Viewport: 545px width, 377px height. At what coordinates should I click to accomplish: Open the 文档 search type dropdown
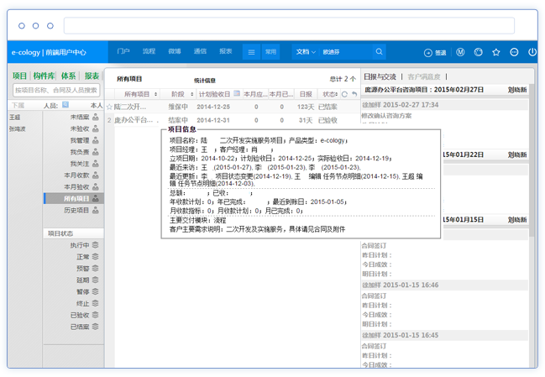[x=306, y=52]
